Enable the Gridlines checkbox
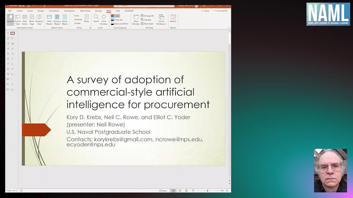 coord(77,19)
